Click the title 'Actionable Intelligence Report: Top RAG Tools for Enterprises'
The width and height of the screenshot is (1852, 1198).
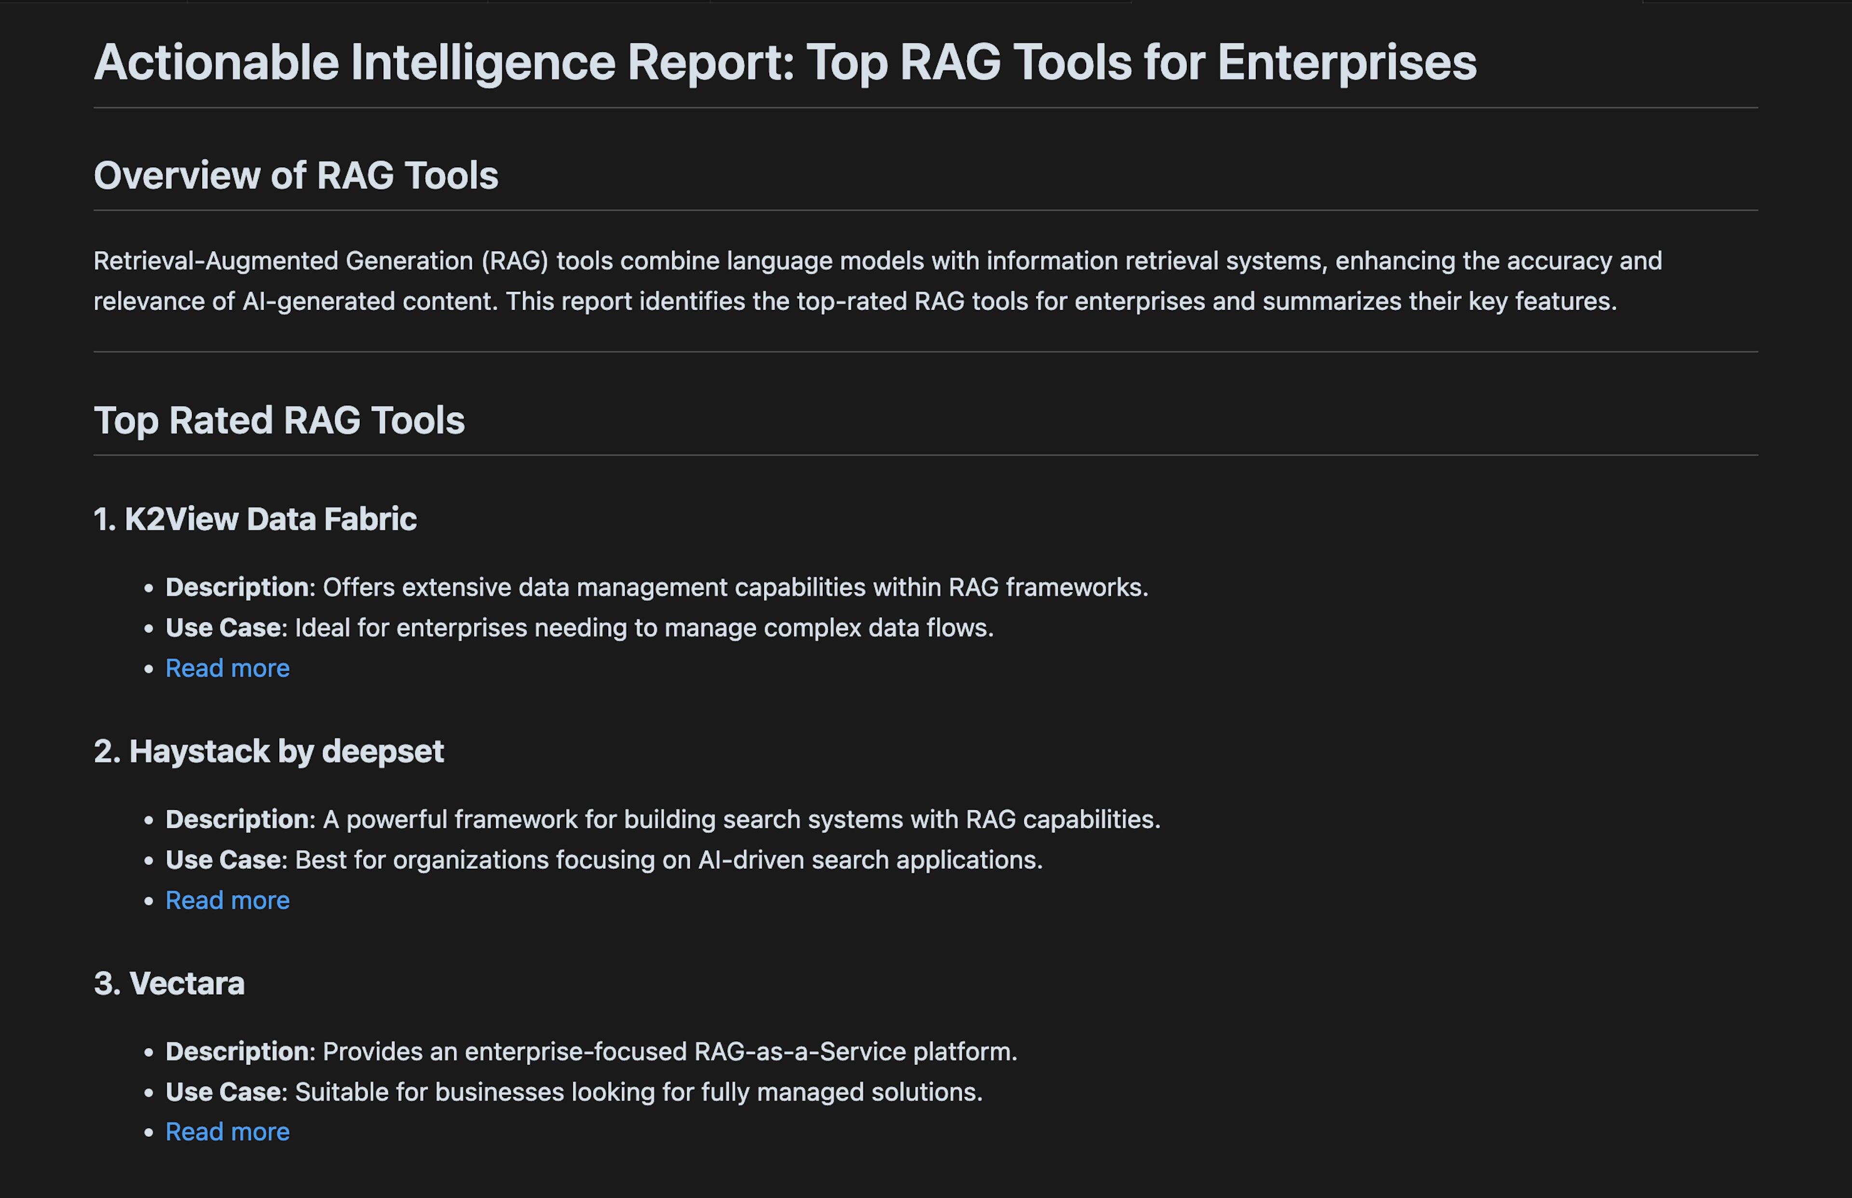[x=784, y=62]
